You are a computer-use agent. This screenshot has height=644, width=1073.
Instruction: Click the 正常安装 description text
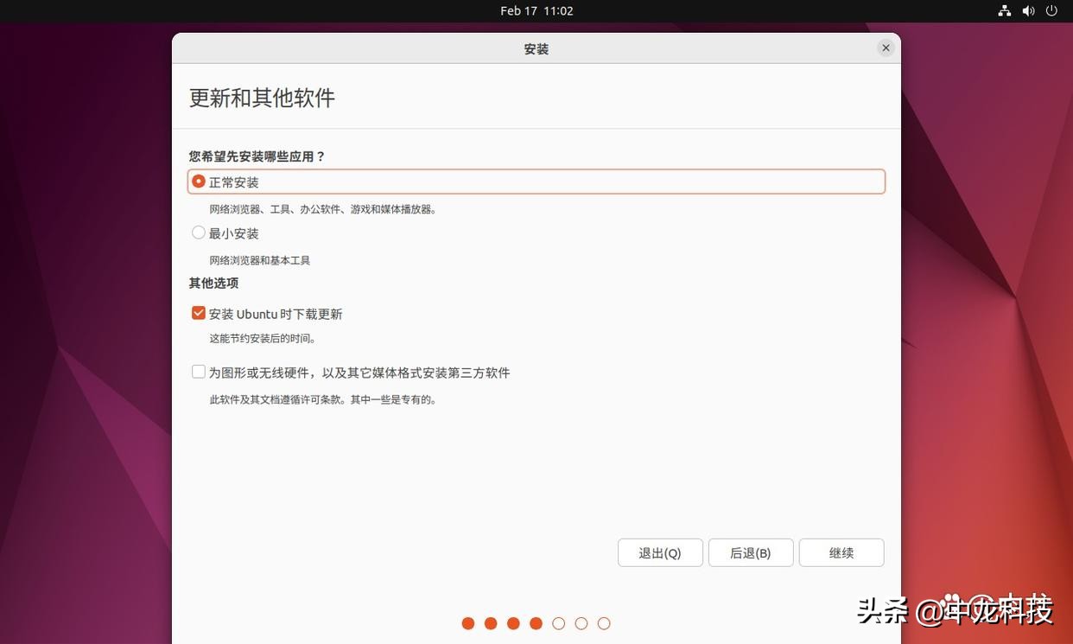click(x=322, y=207)
